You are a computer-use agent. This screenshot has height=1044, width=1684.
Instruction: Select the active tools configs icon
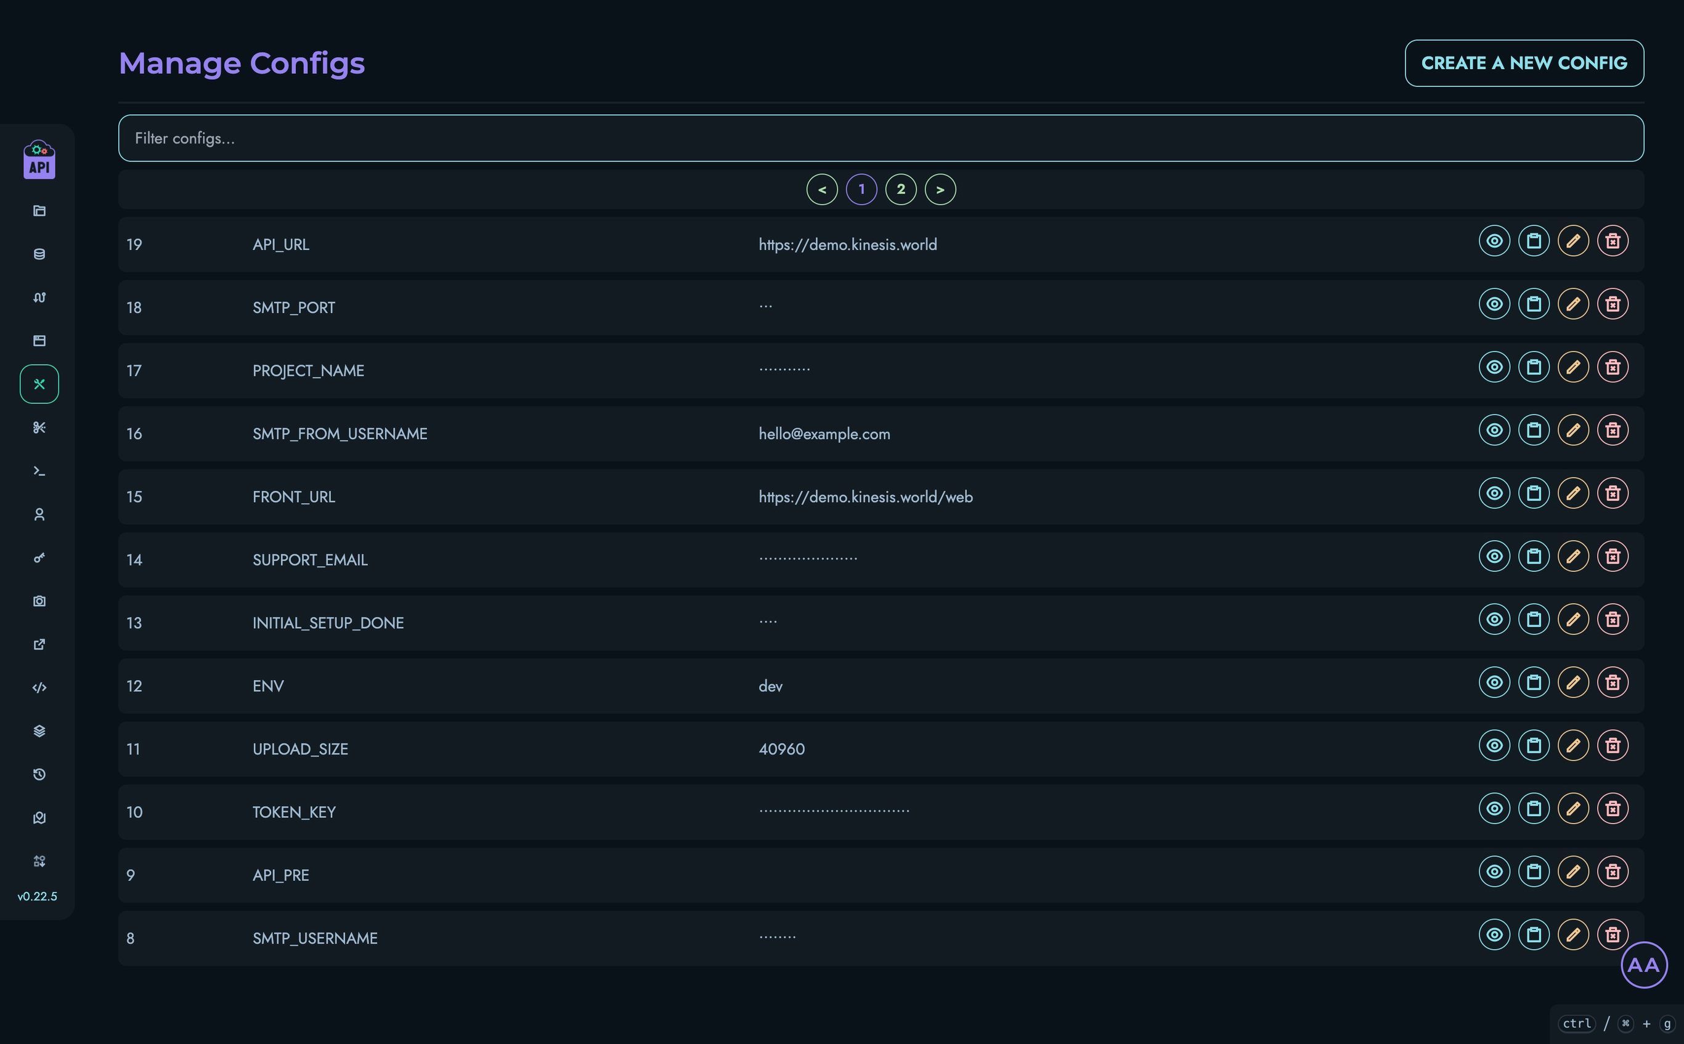(39, 384)
